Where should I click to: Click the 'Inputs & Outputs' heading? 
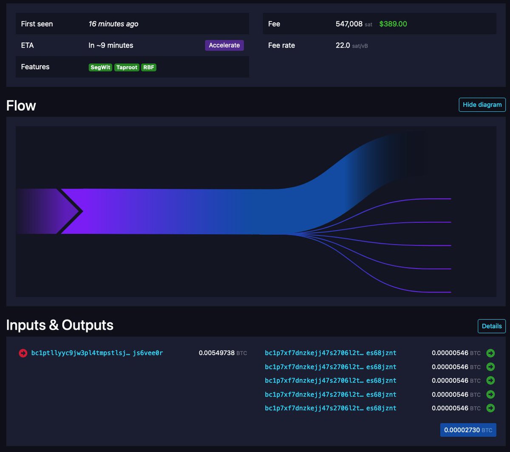[60, 325]
